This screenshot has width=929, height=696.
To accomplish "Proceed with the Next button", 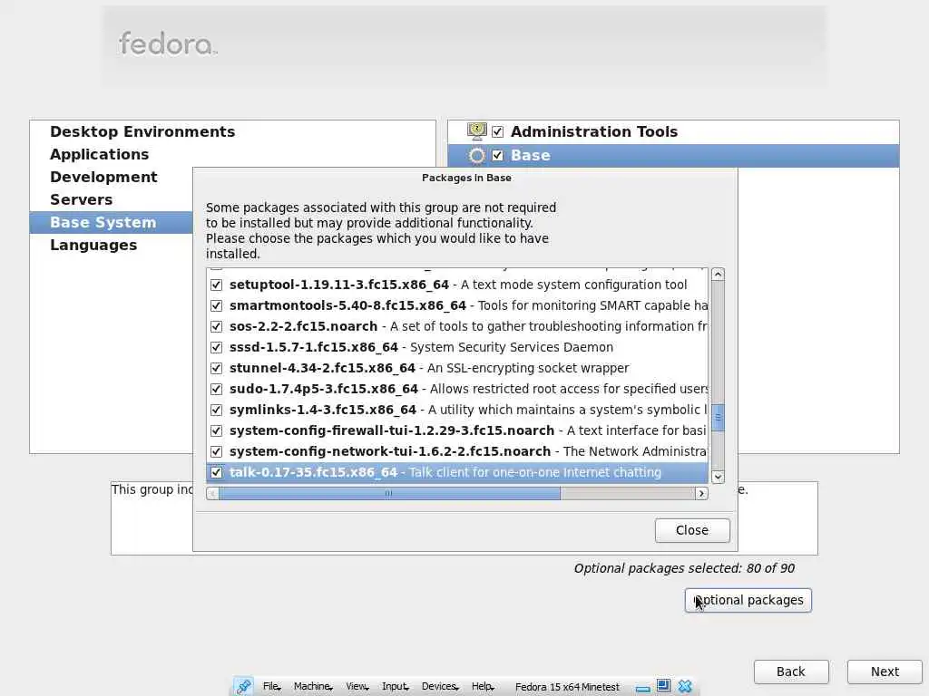I will click(x=885, y=672).
